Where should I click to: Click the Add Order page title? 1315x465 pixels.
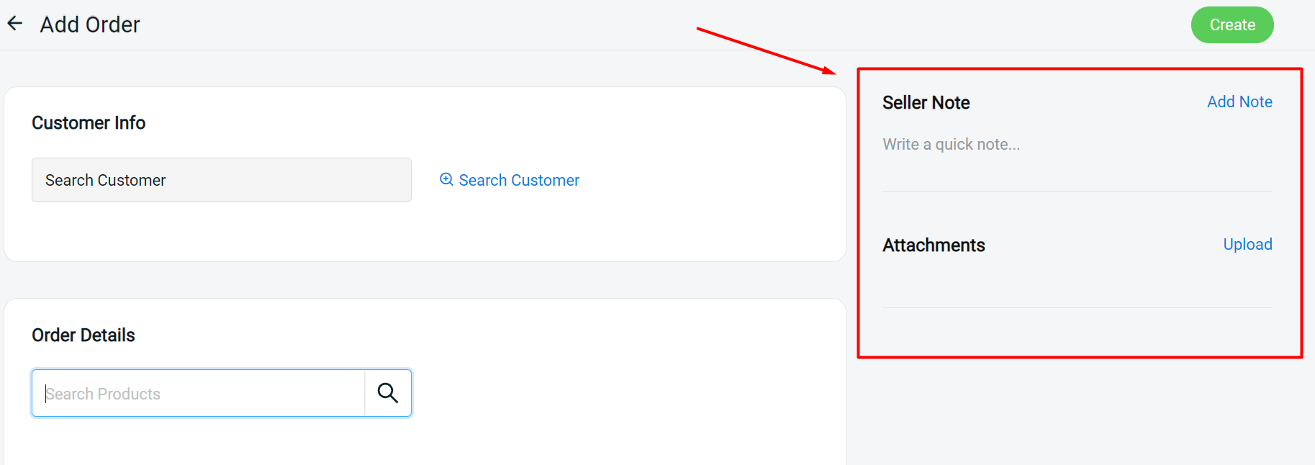point(89,24)
